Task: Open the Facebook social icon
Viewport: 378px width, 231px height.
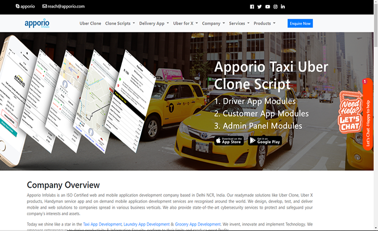Action: 252,6
